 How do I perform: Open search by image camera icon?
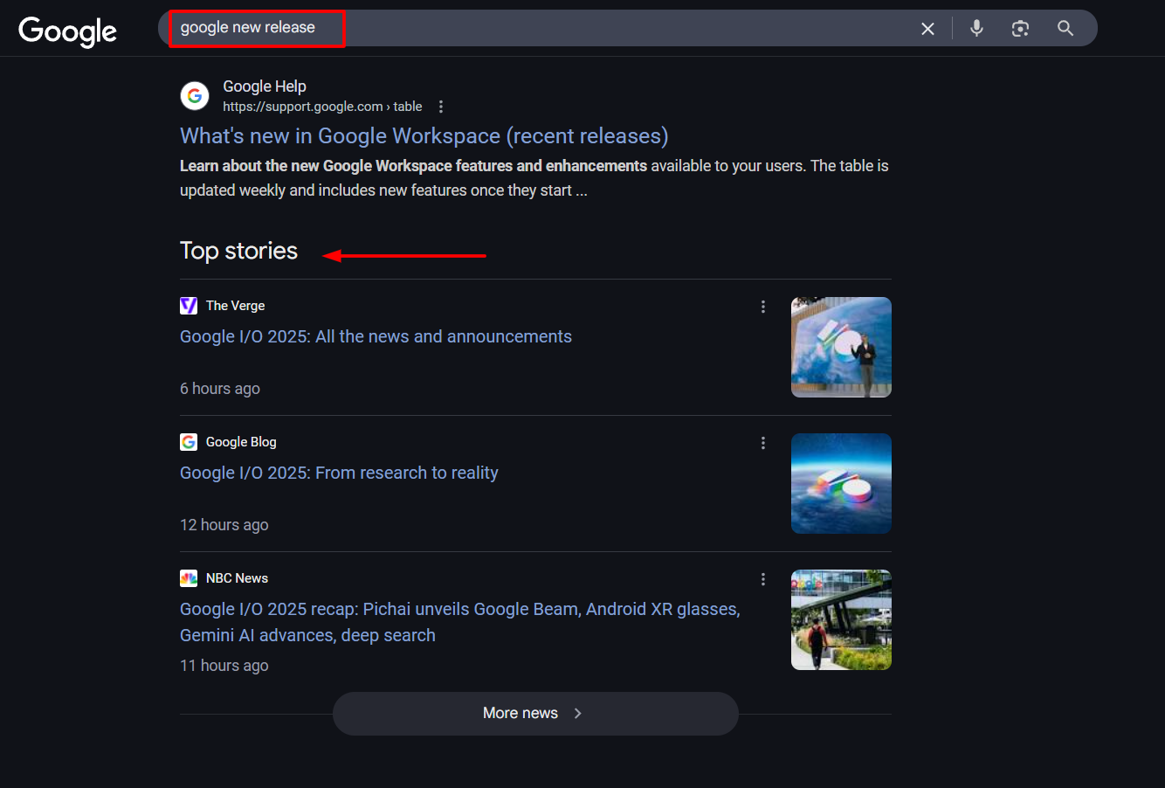click(x=1020, y=29)
